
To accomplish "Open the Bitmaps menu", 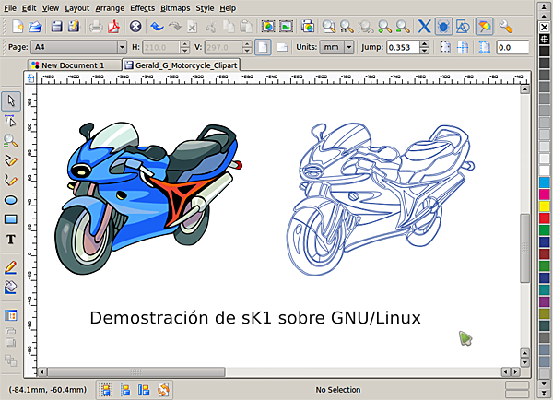I will click(175, 8).
